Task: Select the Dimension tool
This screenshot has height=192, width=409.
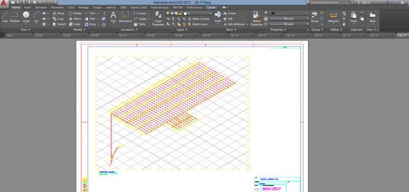Action: coord(125,17)
